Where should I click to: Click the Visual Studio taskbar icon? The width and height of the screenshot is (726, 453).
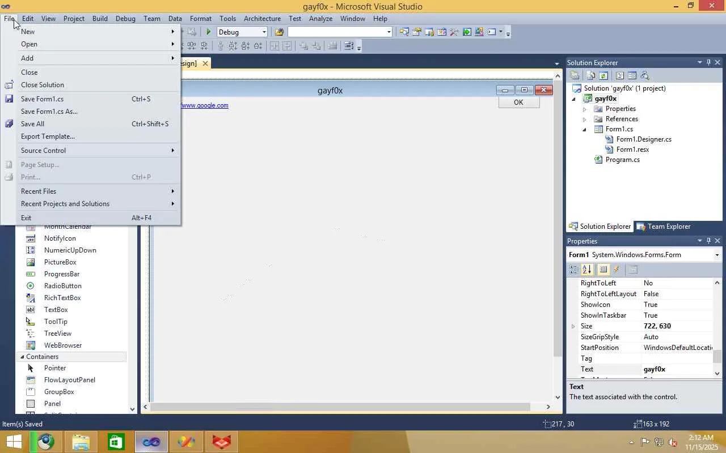tap(151, 442)
